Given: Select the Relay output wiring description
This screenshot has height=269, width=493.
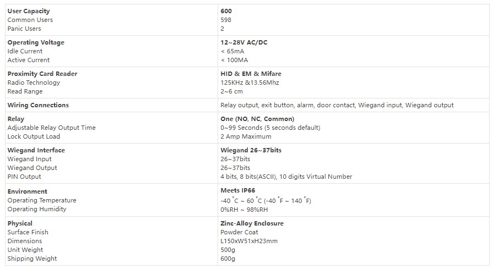Looking at the screenshot, I should click(337, 105).
